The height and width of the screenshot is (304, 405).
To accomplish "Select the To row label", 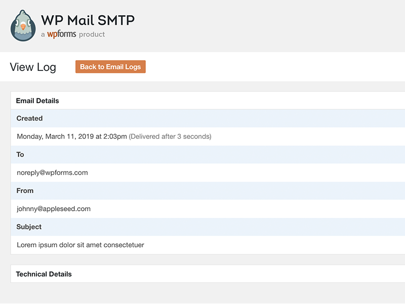I will 20,155.
